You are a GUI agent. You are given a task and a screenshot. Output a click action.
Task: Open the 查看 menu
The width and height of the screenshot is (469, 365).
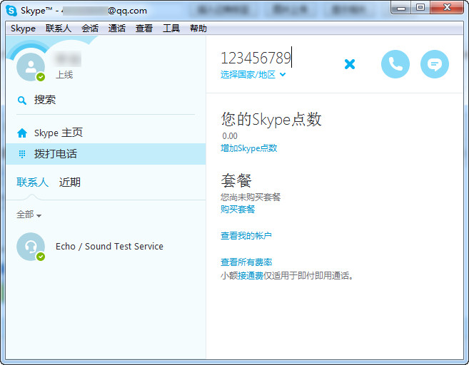pos(144,29)
